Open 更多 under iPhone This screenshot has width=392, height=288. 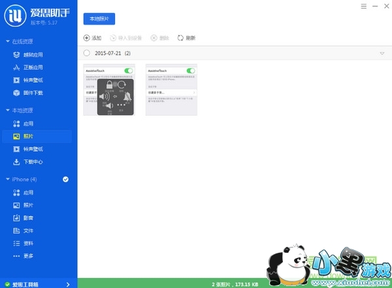[24, 256]
